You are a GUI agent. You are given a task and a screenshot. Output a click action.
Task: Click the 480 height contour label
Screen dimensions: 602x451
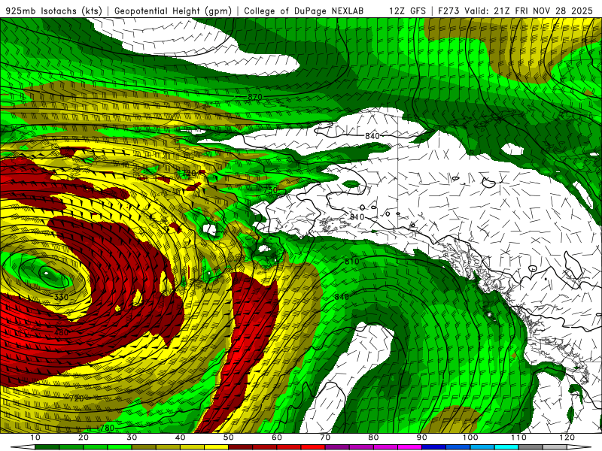pos(61,332)
